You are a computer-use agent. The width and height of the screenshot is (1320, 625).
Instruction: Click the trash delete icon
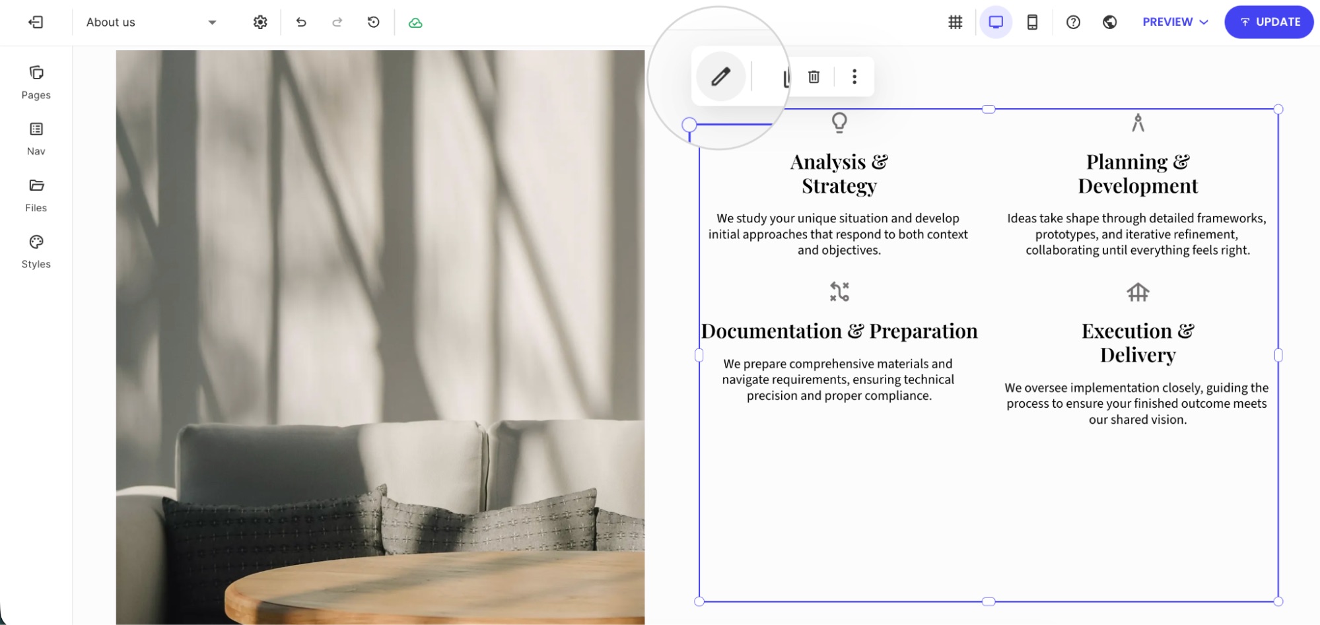tap(814, 77)
